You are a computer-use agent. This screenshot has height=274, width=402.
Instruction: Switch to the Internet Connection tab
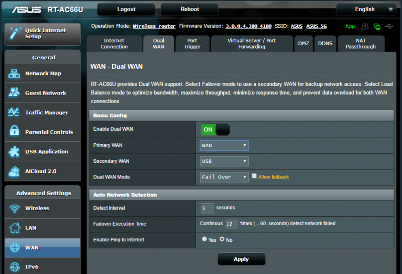(x=114, y=44)
